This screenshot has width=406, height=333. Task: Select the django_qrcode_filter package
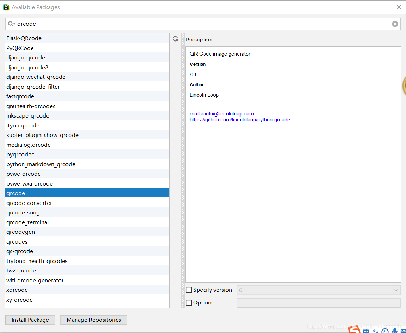[x=87, y=87]
